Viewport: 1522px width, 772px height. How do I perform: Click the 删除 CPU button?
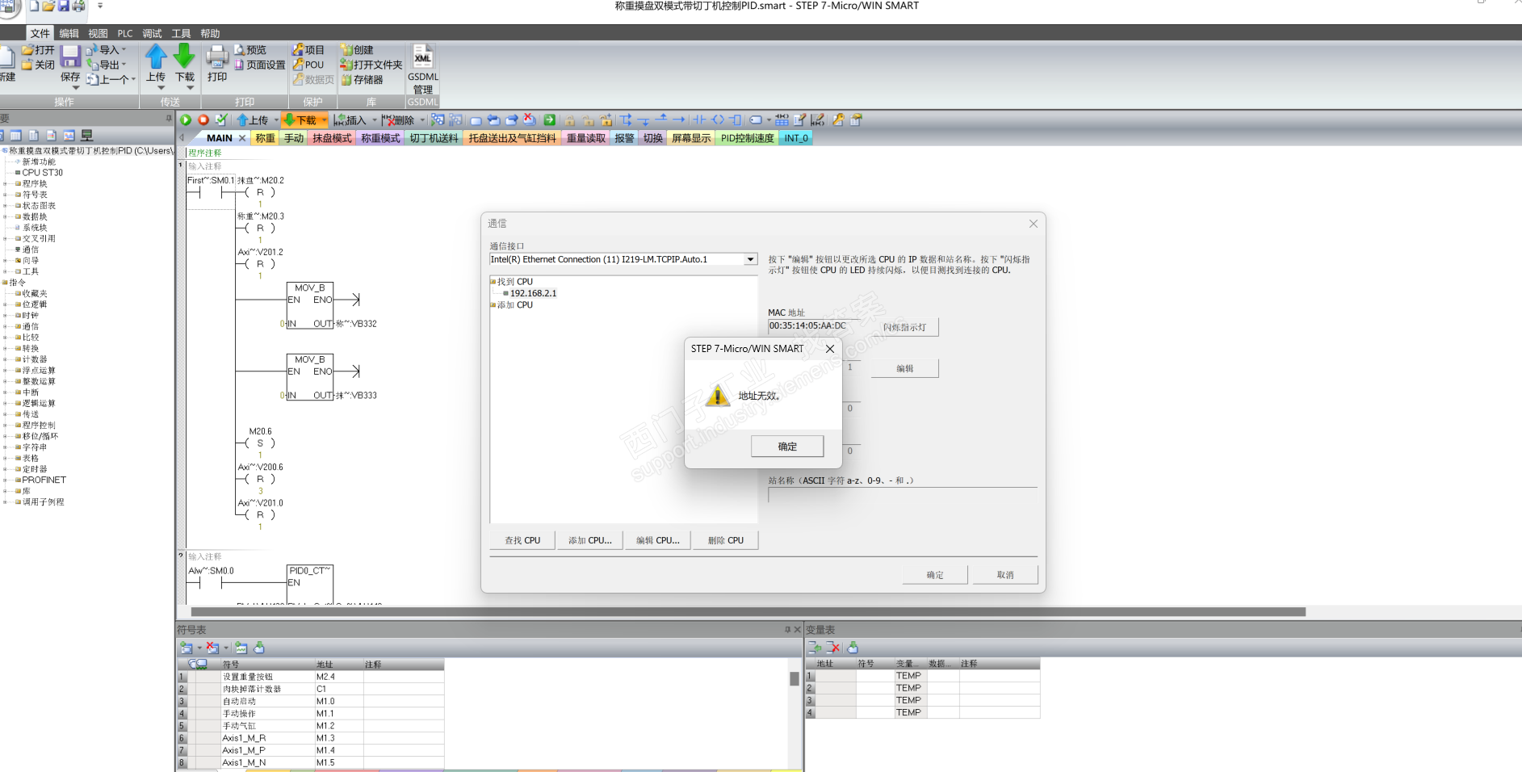pos(726,540)
